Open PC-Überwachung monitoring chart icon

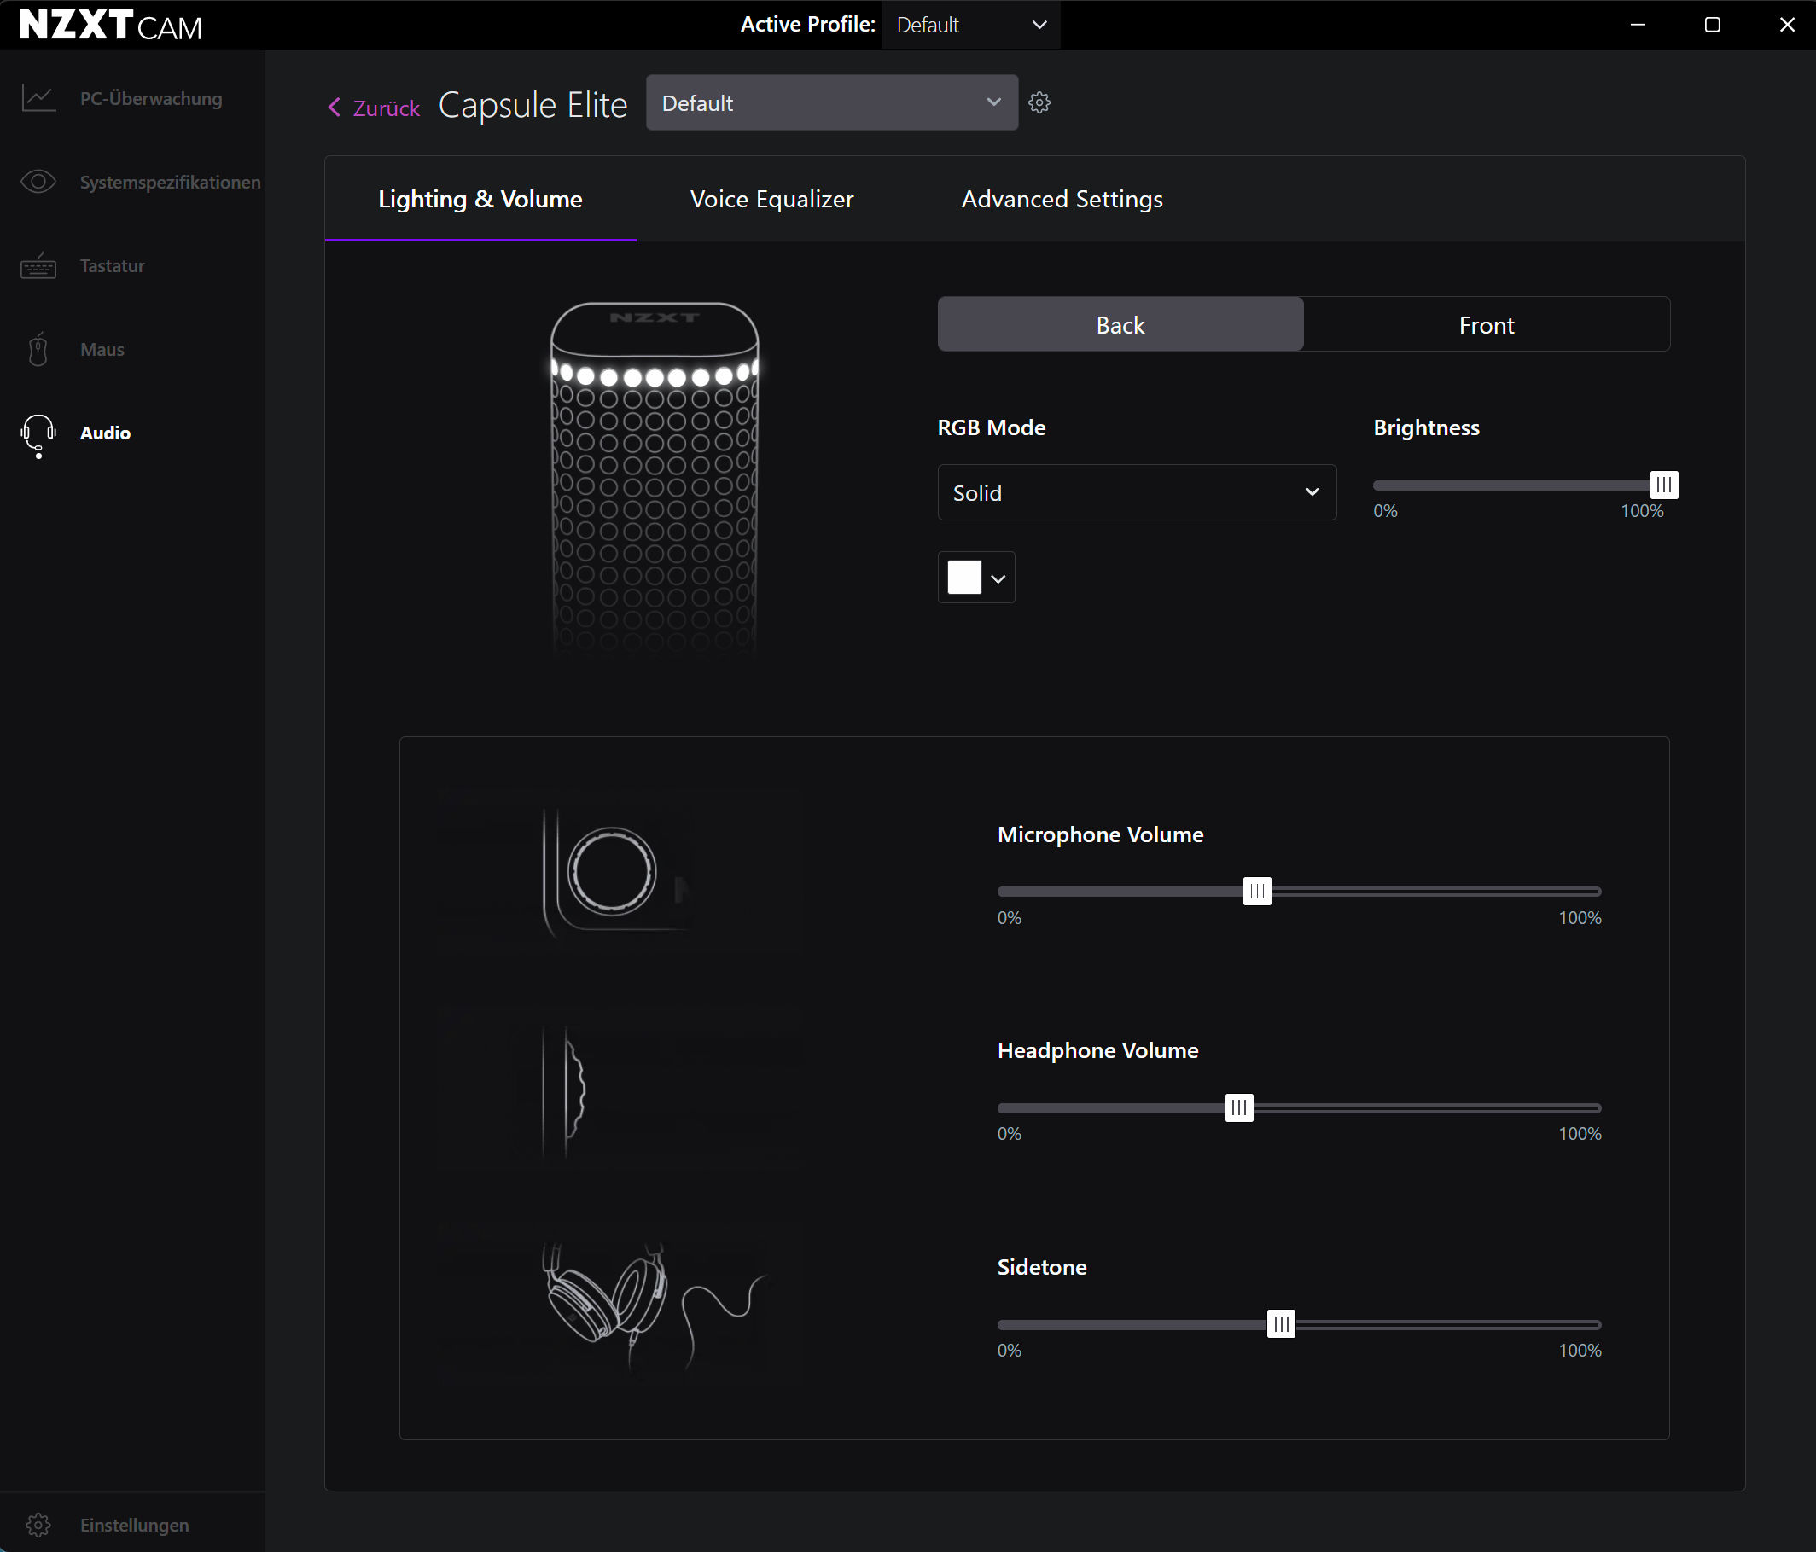38,98
